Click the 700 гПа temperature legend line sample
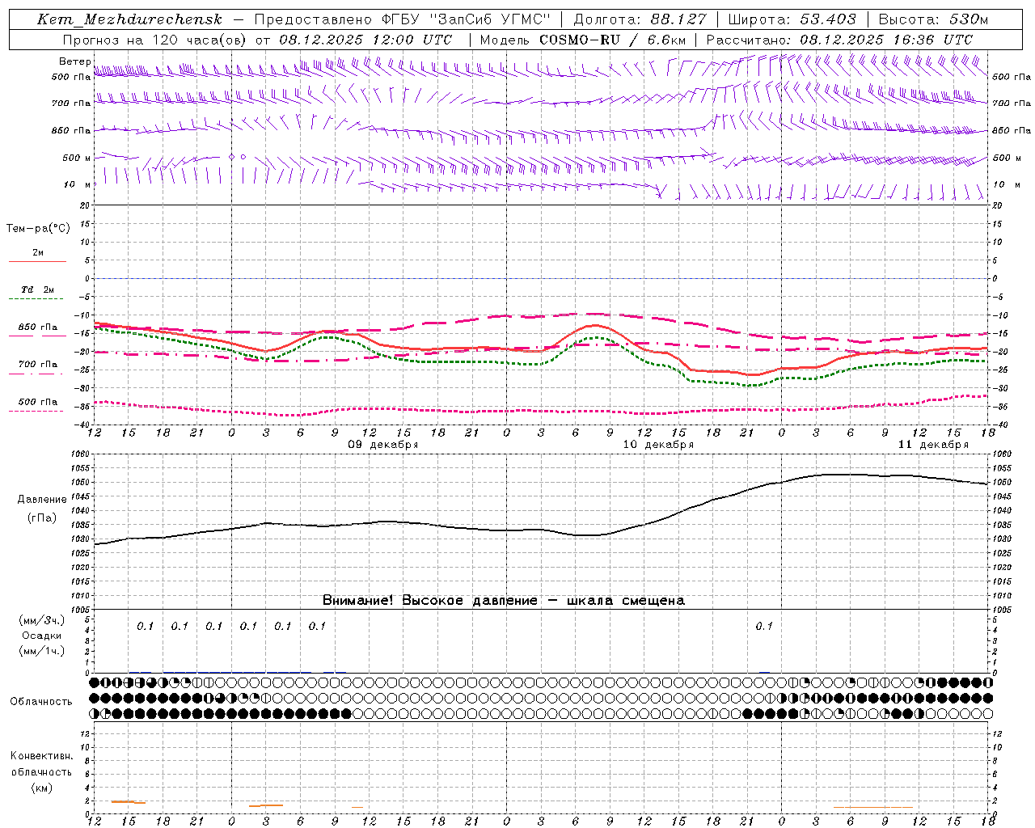This screenshot has height=828, width=1035. pyautogui.click(x=36, y=374)
